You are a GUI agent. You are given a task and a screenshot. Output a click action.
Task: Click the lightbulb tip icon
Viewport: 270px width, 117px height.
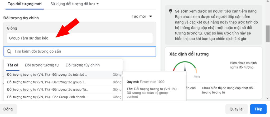171,11
